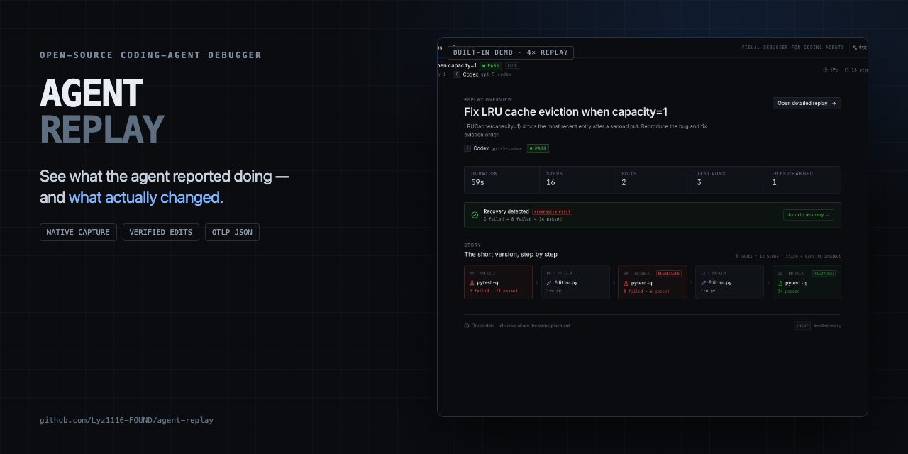This screenshot has height=454, width=908.
Task: Click the STEPS 16 stat
Action: click(x=577, y=179)
